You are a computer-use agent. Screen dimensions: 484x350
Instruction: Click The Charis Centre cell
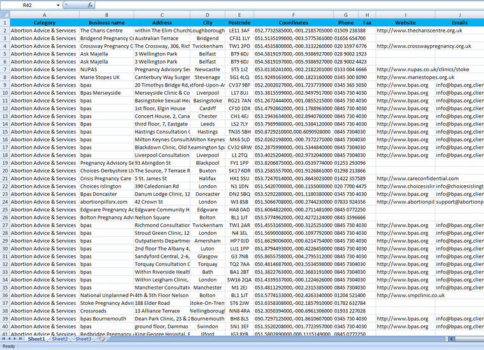tap(106, 31)
